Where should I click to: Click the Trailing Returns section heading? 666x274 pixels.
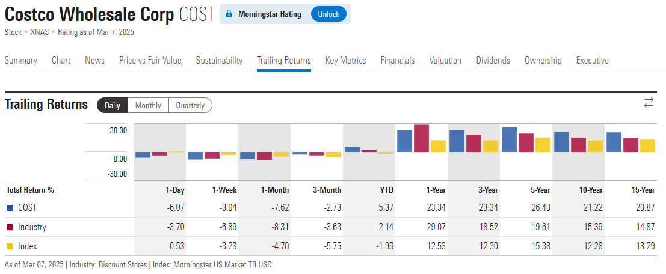(x=46, y=105)
